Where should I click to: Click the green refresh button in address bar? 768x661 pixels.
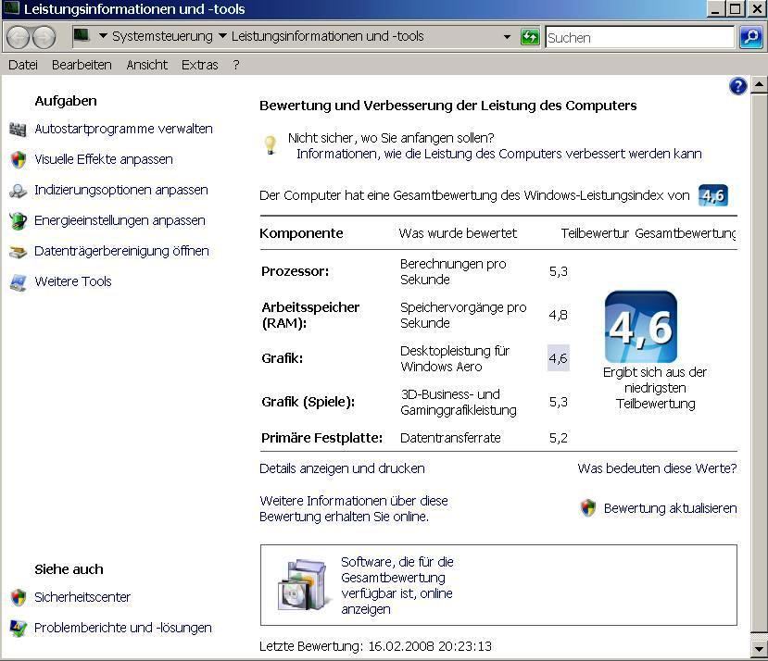coord(530,37)
